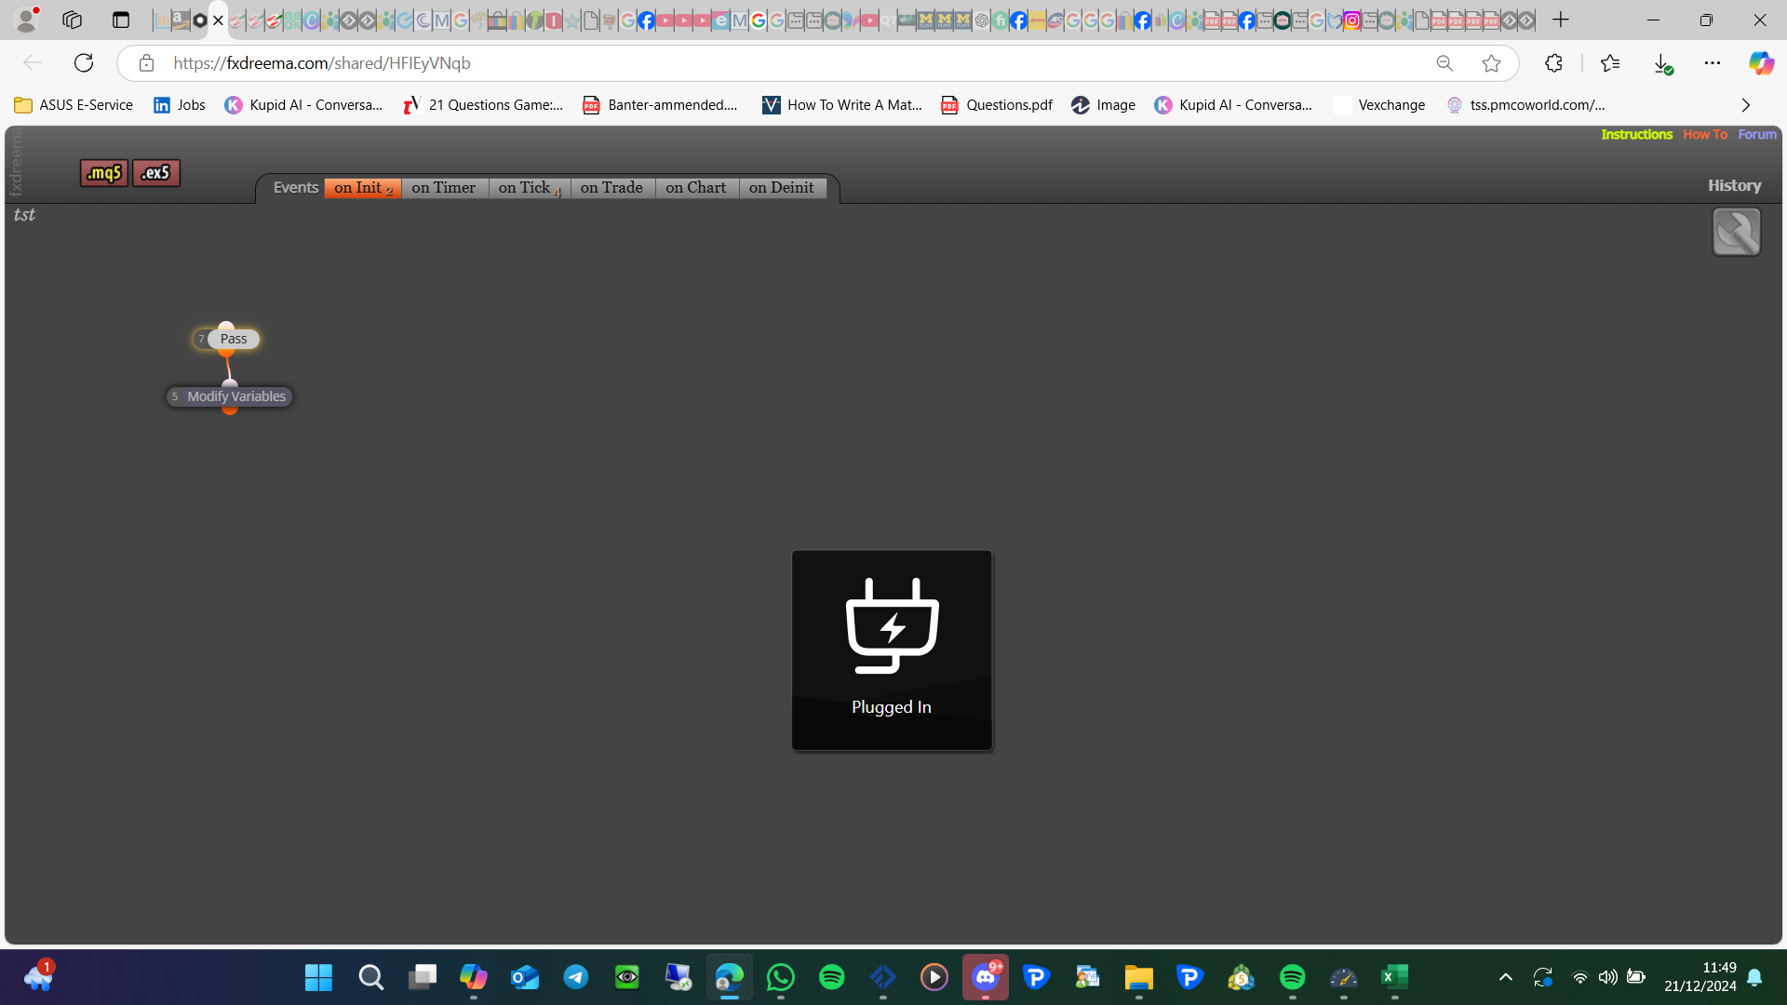The image size is (1787, 1005).
Task: Open Telegram from taskbar
Action: click(576, 977)
